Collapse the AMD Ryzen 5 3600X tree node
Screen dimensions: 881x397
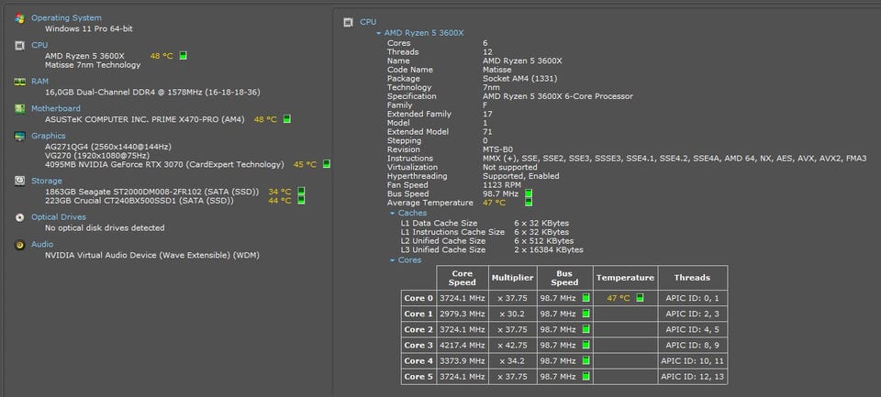coord(378,33)
